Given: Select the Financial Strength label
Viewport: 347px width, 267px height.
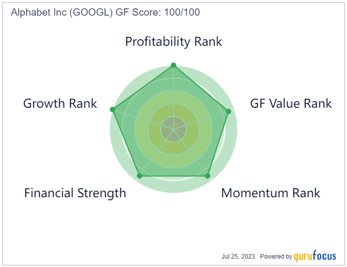Looking at the screenshot, I should pyautogui.click(x=75, y=193).
